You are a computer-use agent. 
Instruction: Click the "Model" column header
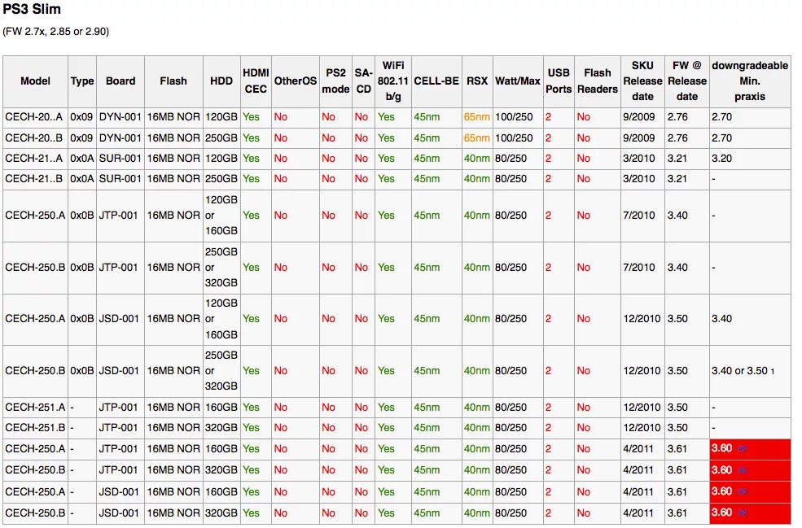35,81
